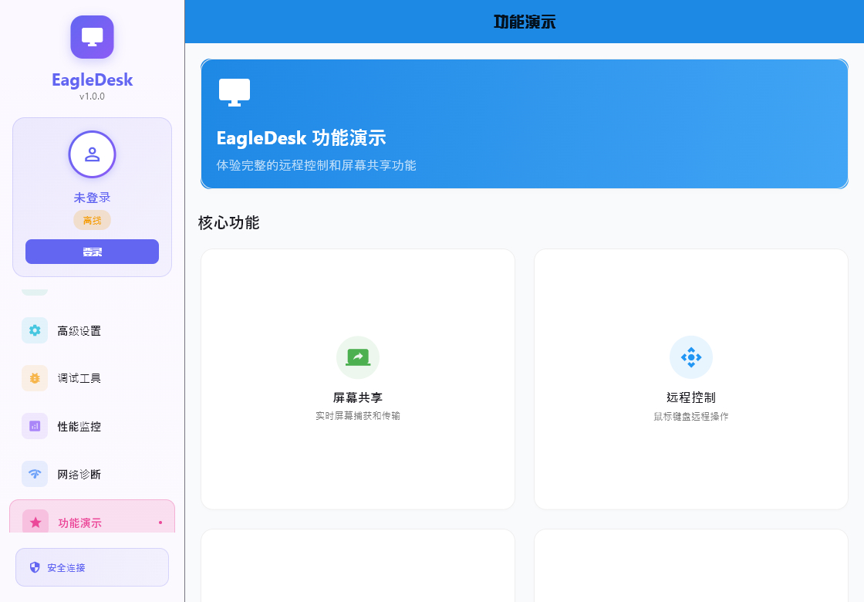This screenshot has width=864, height=602.
Task: Select the 调试工具 bug icon
Action: 34,378
